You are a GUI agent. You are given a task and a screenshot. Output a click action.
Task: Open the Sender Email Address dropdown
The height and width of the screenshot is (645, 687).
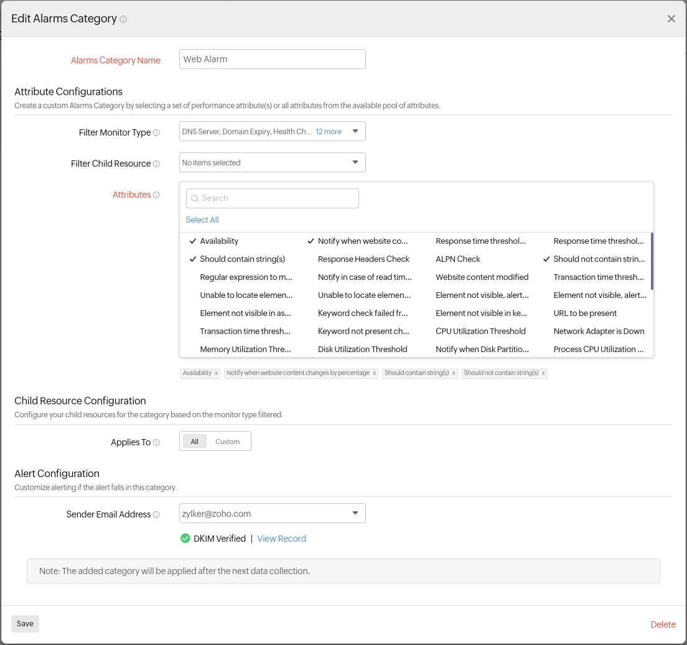355,513
